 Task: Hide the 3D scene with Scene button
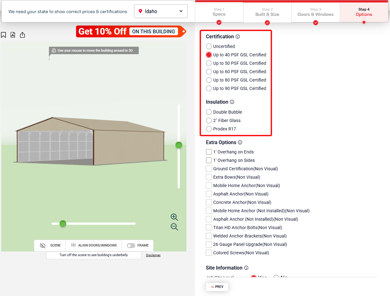click(x=50, y=245)
